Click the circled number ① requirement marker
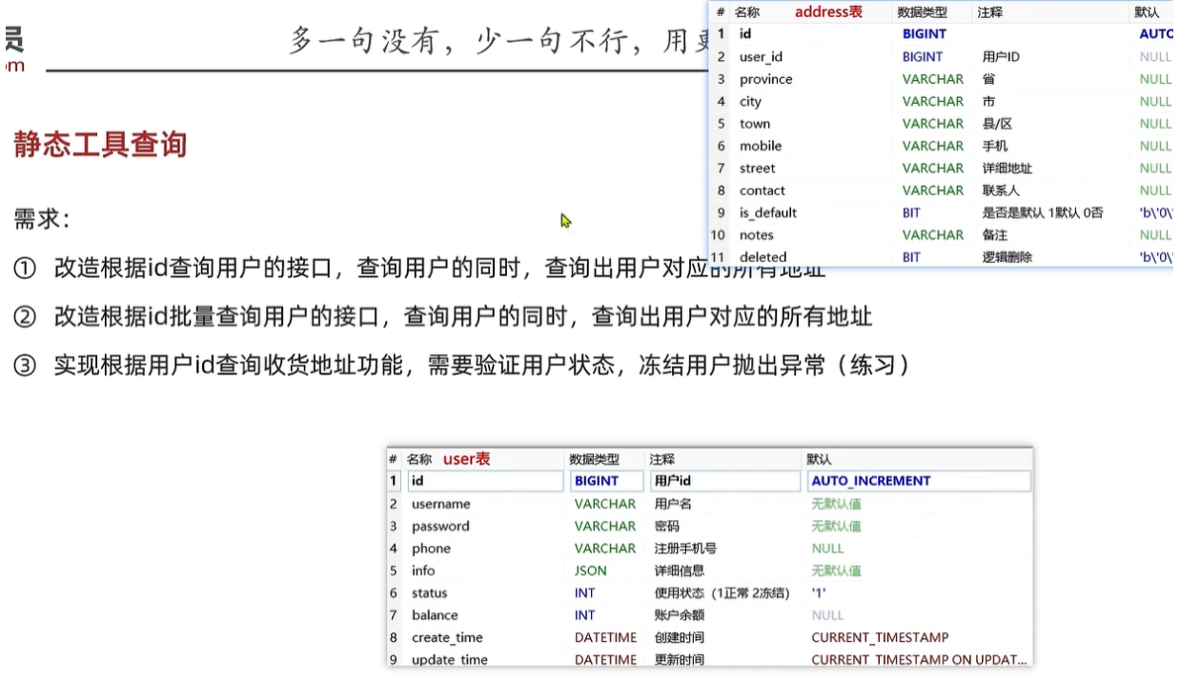Image resolution: width=1200 pixels, height=681 pixels. pos(24,270)
